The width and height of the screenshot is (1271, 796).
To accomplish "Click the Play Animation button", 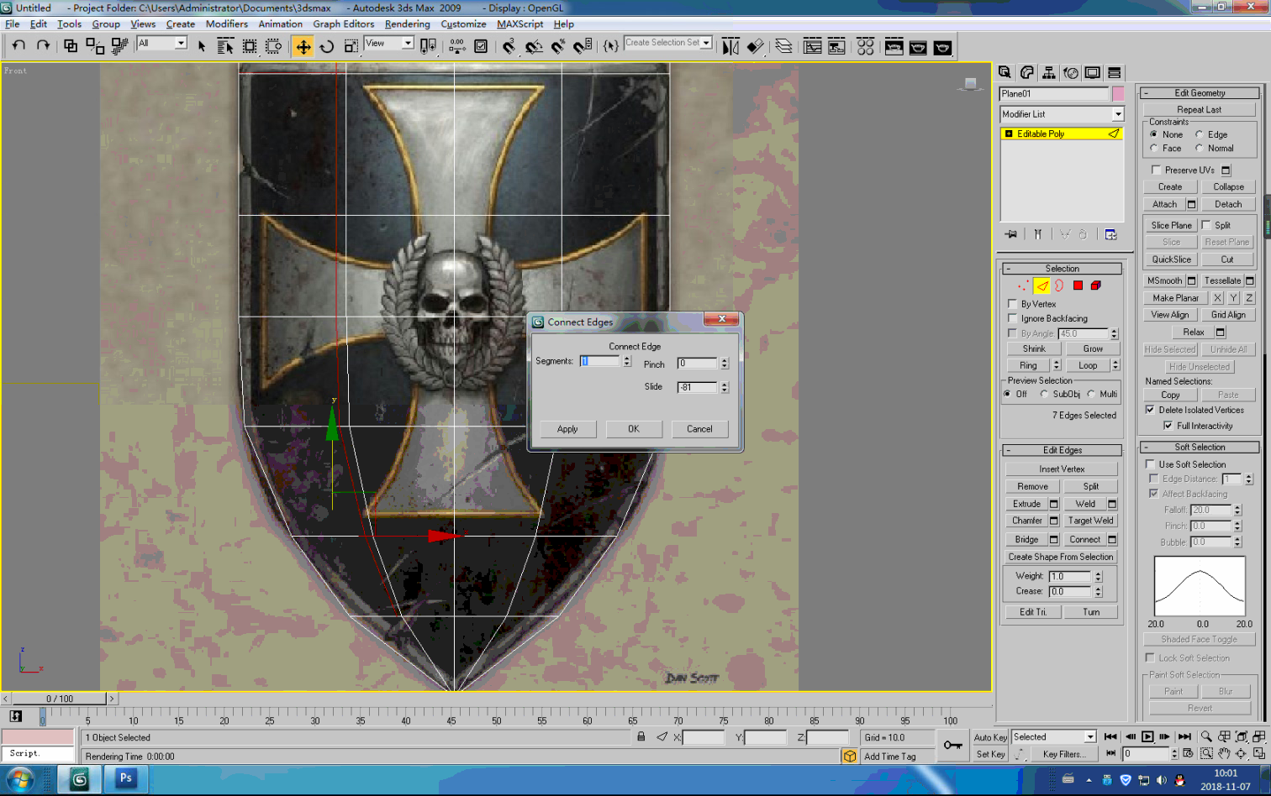I will click(1147, 736).
